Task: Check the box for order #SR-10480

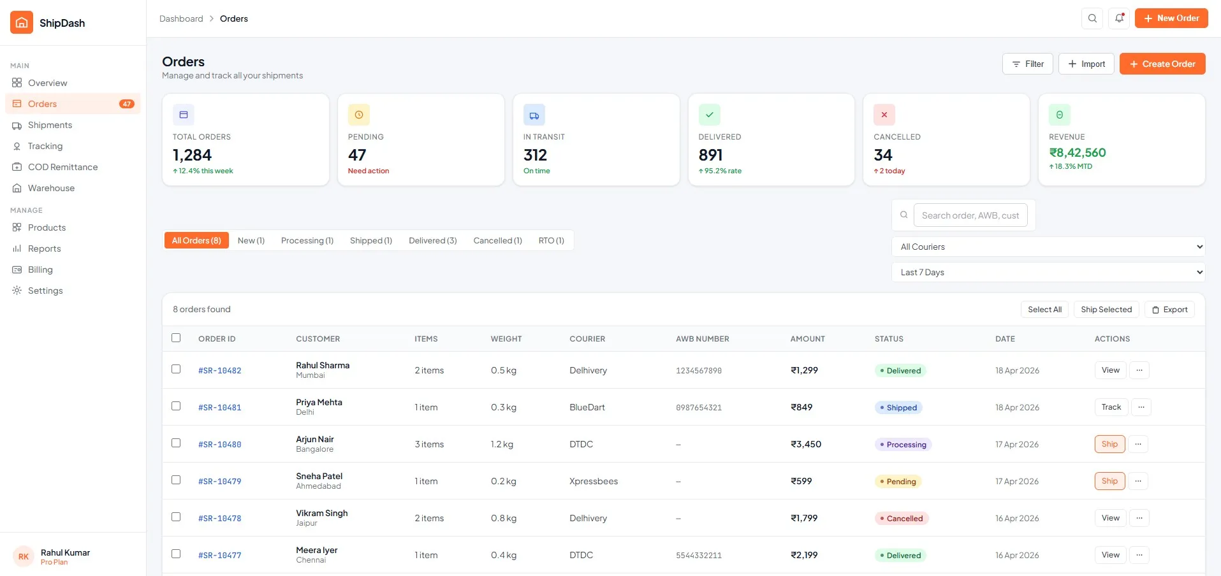Action: [x=176, y=443]
